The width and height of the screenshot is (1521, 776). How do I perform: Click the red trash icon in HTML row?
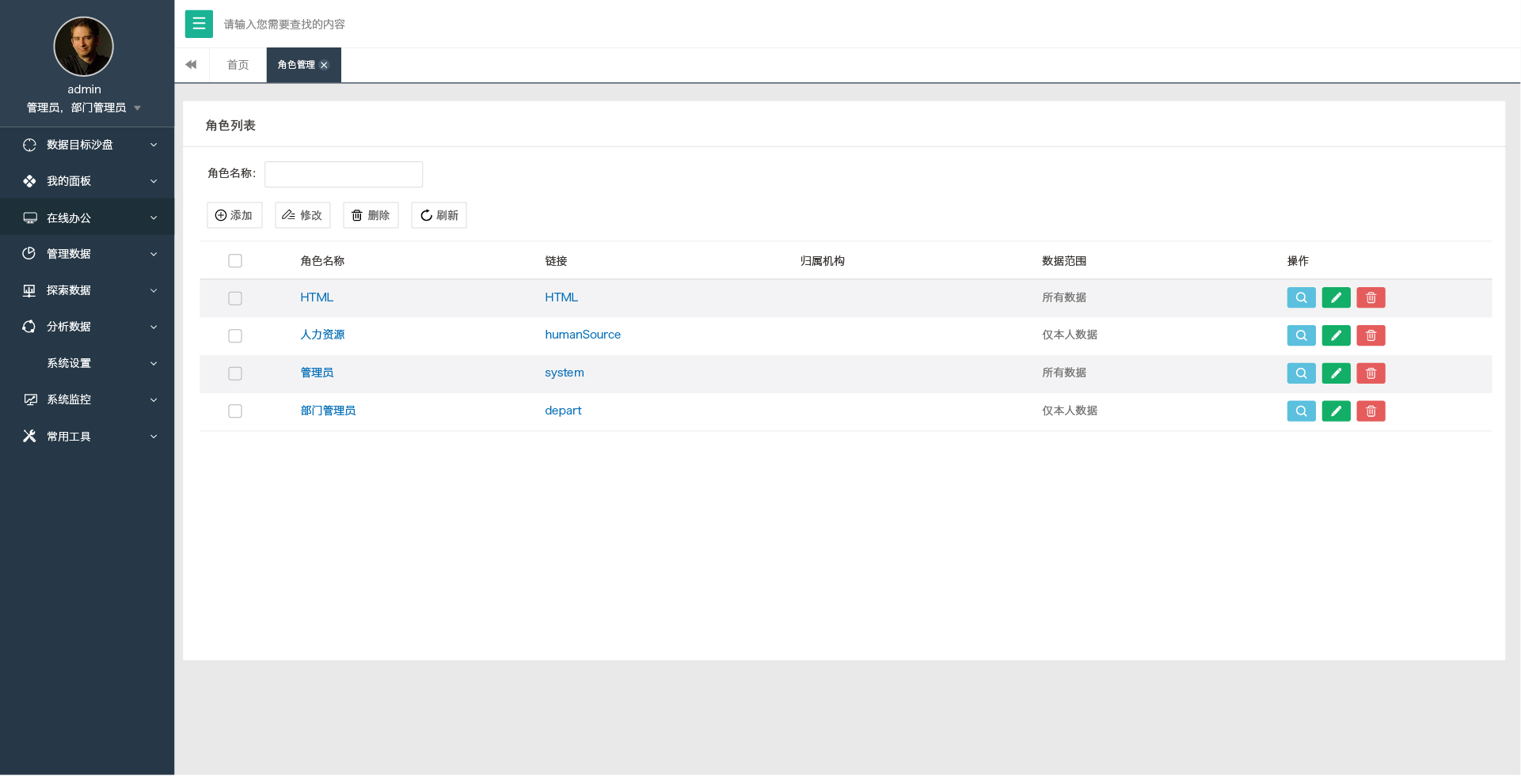coord(1371,298)
